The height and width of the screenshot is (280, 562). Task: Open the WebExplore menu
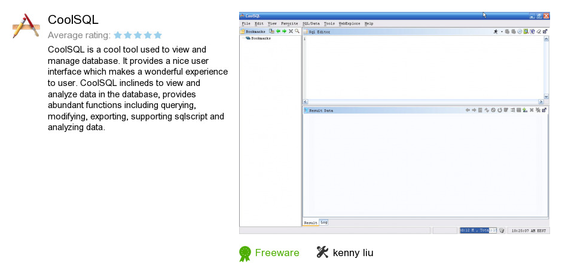(x=350, y=24)
